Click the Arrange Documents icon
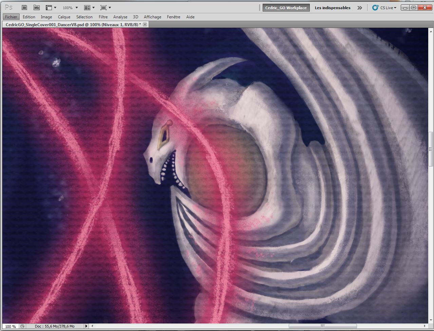434x331 pixels. click(87, 7)
